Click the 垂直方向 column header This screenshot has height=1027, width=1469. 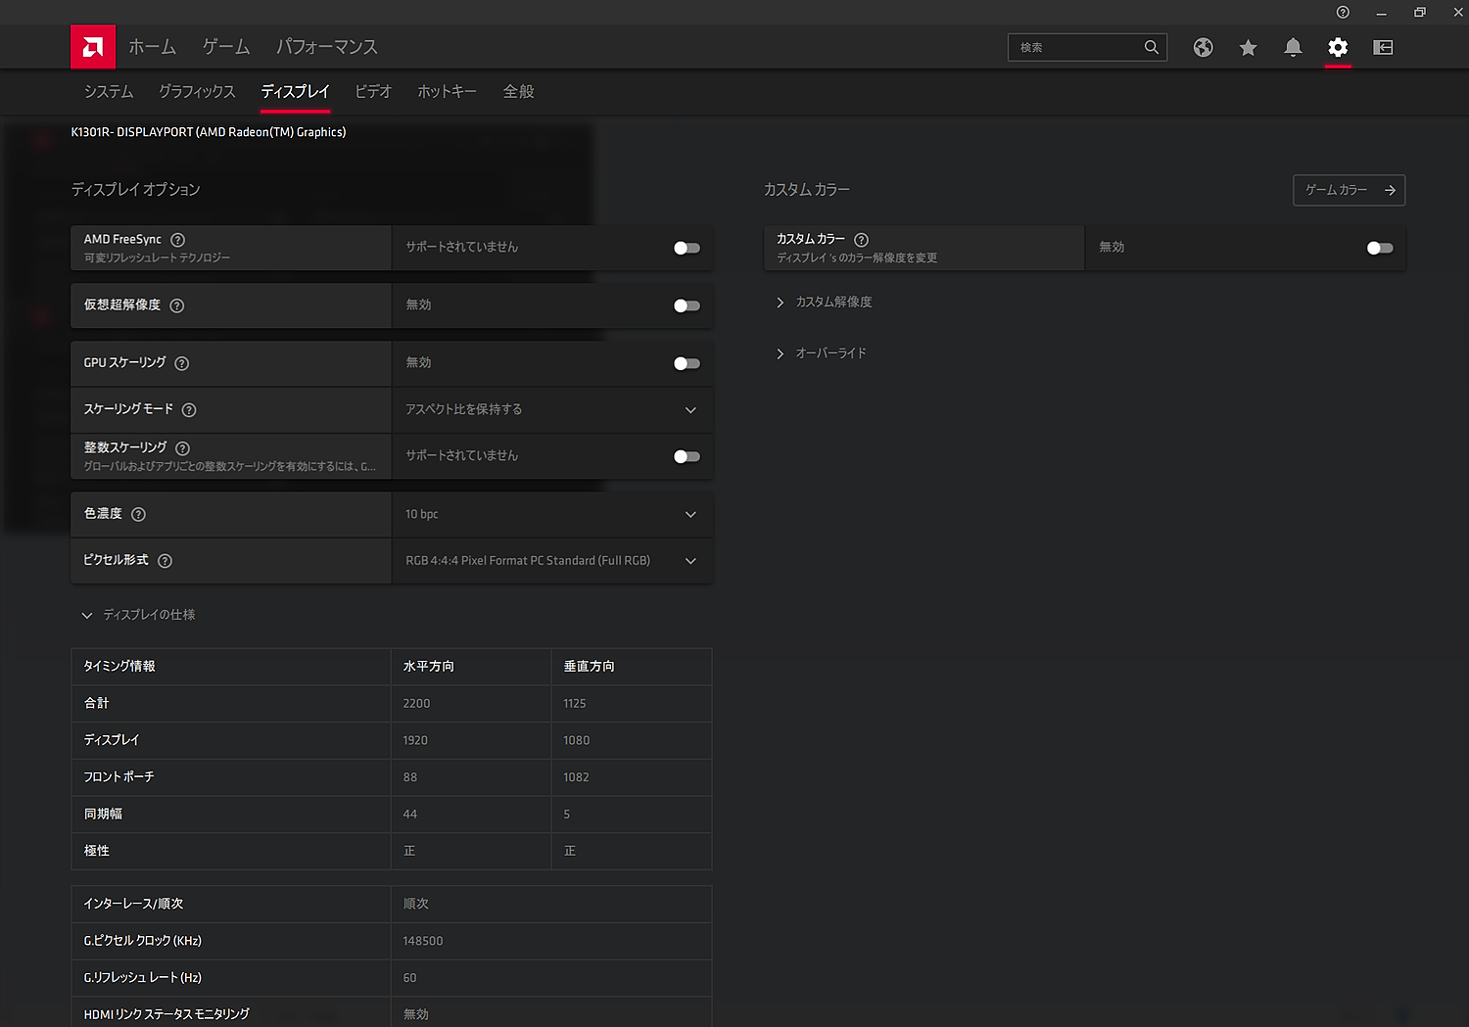(590, 667)
